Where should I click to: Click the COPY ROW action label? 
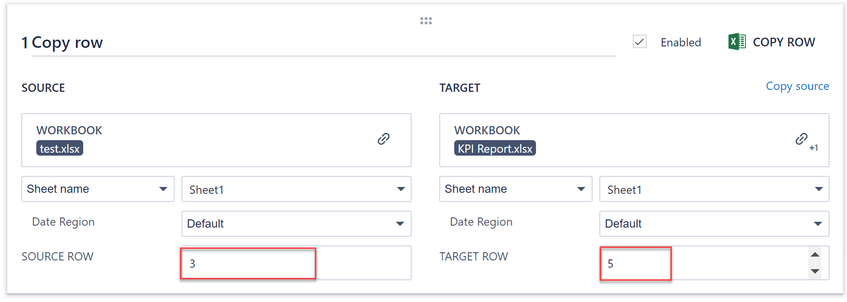[x=784, y=43]
